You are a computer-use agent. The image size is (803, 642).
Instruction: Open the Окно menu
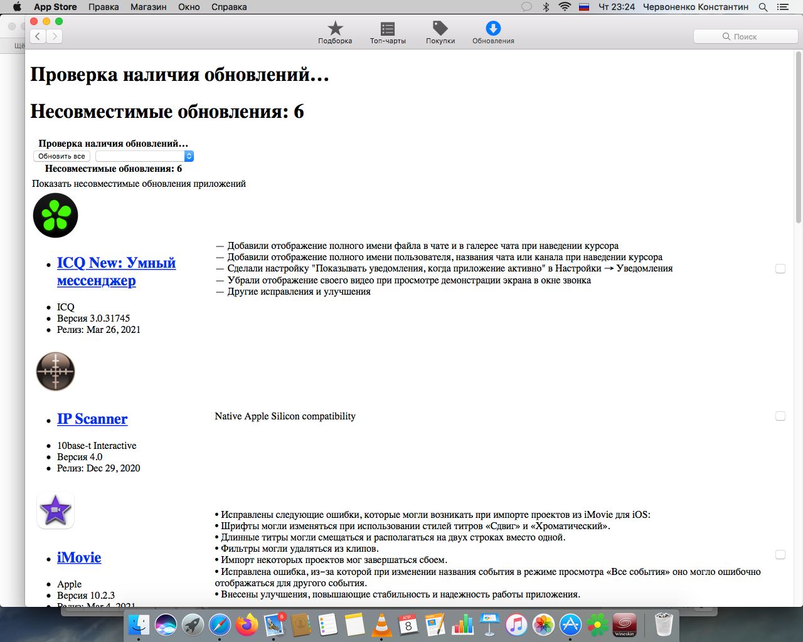tap(189, 7)
